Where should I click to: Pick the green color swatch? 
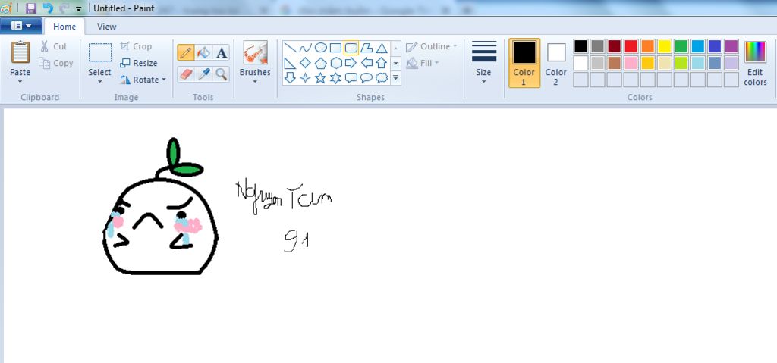(681, 46)
